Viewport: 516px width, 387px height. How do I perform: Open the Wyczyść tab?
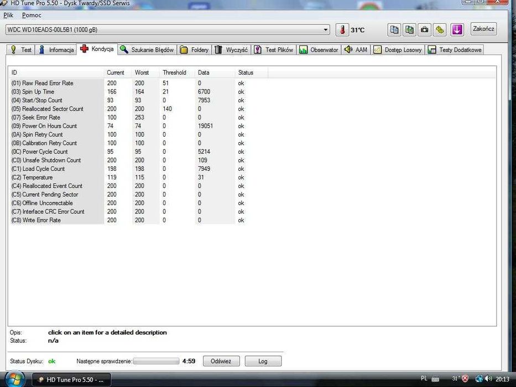(x=231, y=50)
